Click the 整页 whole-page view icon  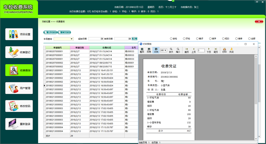point(142,50)
